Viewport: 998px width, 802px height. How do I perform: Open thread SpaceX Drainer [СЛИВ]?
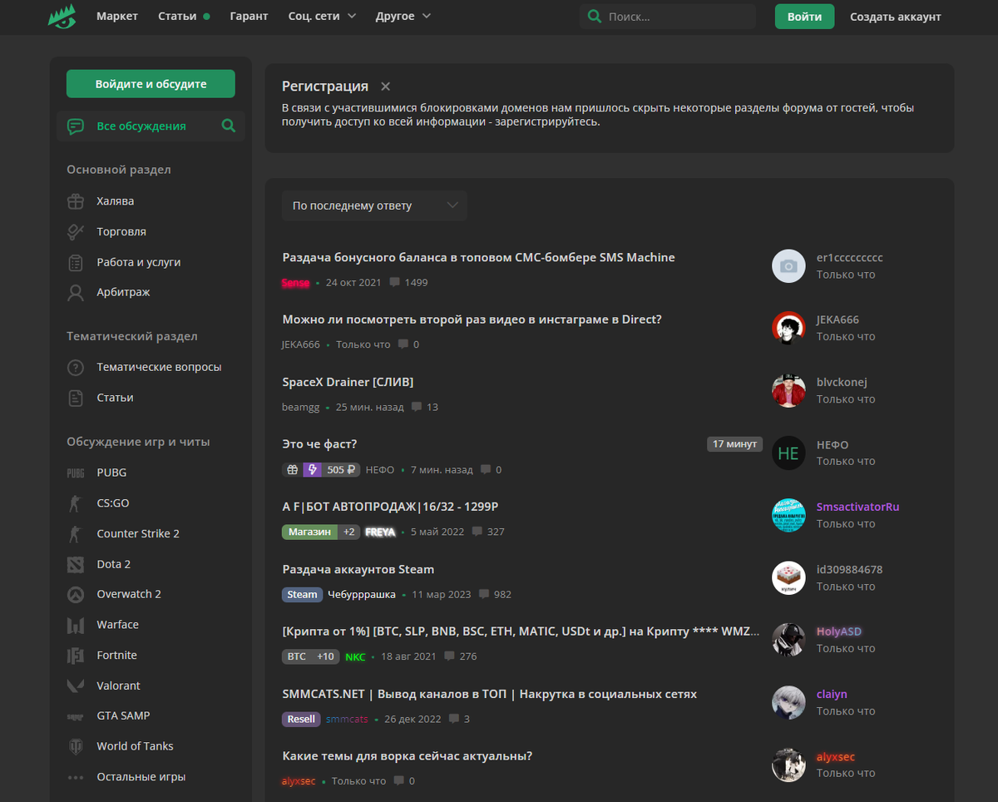pos(348,382)
